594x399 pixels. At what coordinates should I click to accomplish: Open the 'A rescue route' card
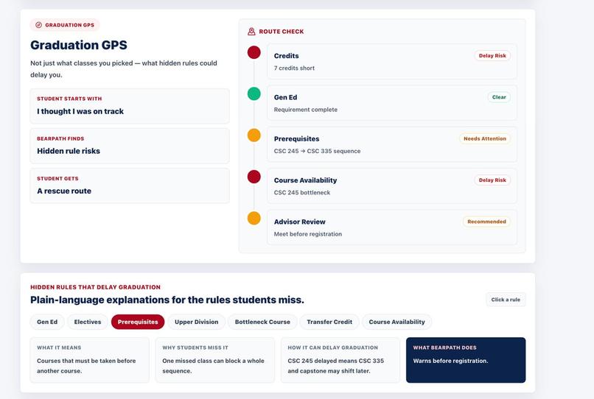(130, 186)
